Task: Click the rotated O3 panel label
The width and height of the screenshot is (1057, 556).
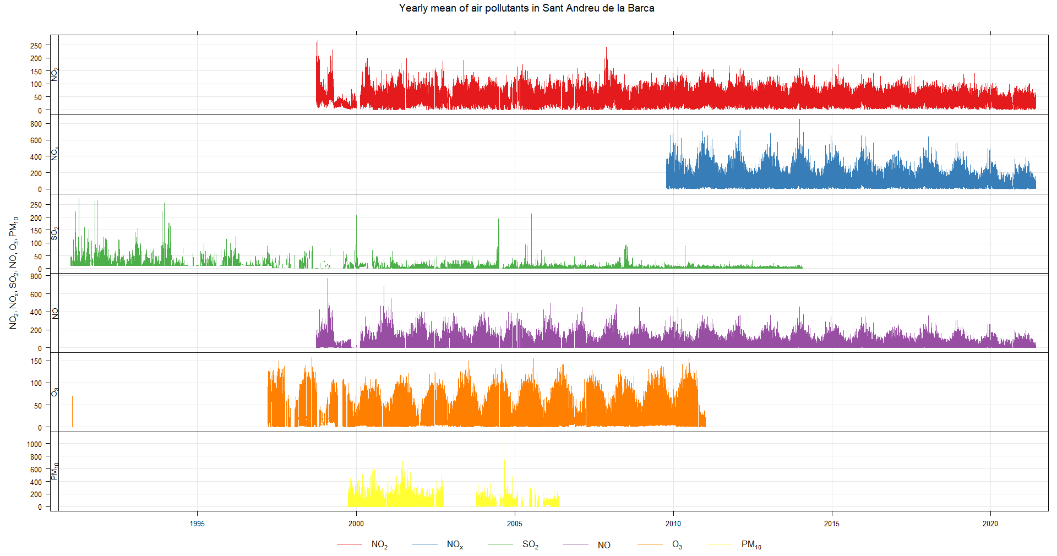Action: click(x=55, y=392)
